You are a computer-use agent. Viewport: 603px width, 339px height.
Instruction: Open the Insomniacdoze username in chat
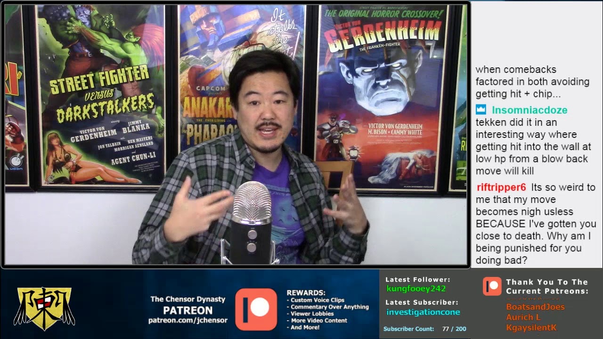pos(530,110)
